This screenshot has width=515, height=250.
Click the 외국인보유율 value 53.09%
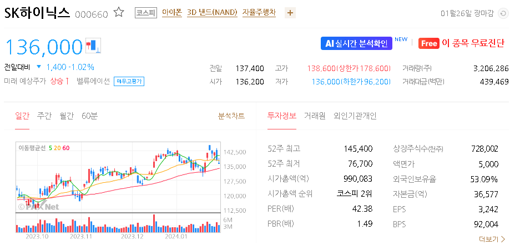(x=484, y=179)
